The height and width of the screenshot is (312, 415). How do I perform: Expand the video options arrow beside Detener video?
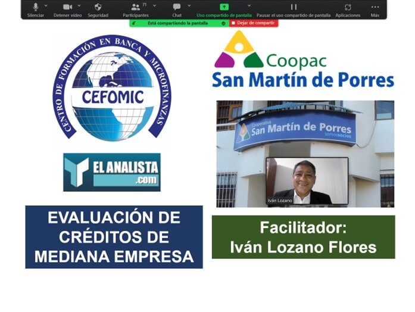point(80,6)
